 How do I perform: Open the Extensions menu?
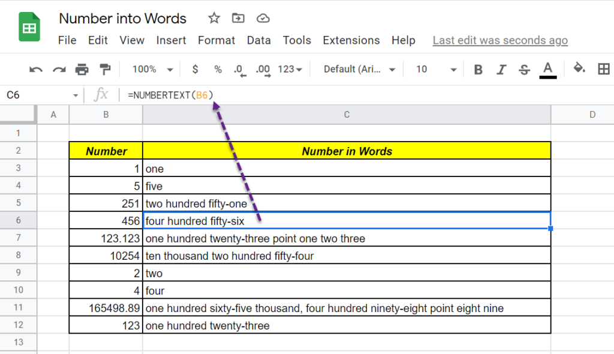(351, 40)
